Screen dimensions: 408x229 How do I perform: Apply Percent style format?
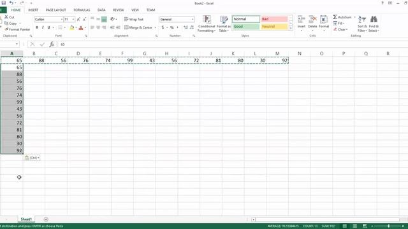[x=172, y=27]
